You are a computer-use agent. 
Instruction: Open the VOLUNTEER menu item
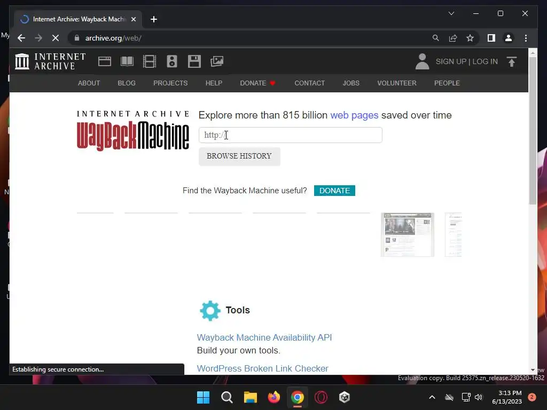click(397, 83)
